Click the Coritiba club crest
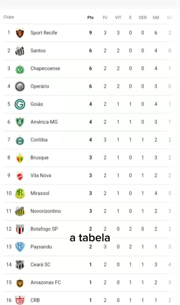 20,140
